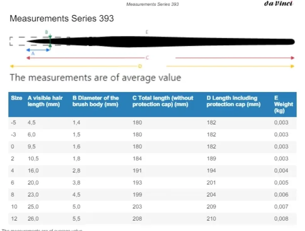The width and height of the screenshot is (305, 231).
Task: Select the C Total length column header
Action: 163,101
